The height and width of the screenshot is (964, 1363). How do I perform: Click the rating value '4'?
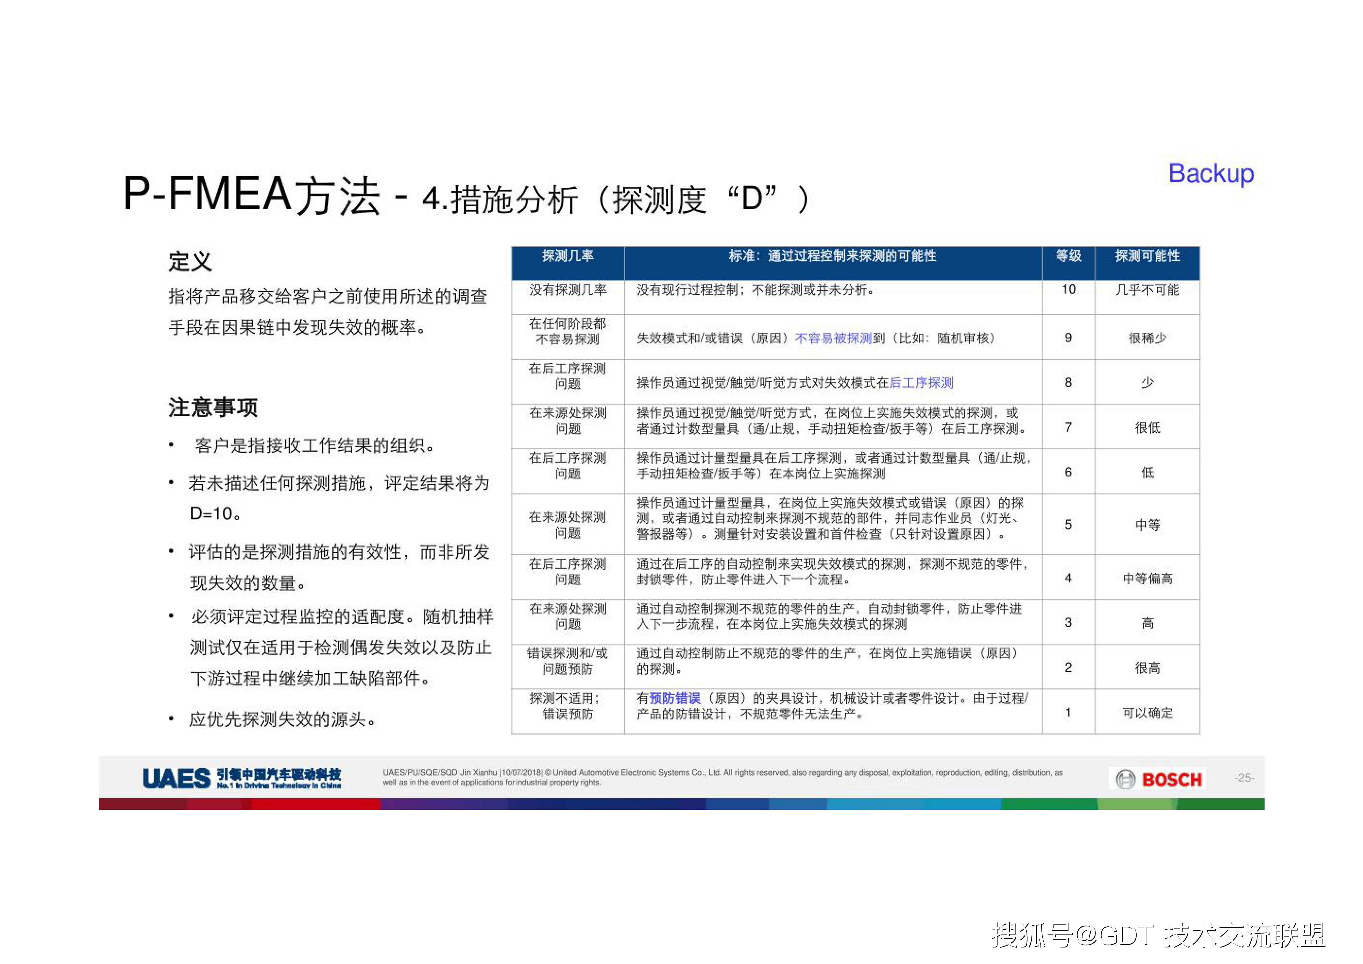pyautogui.click(x=1069, y=578)
